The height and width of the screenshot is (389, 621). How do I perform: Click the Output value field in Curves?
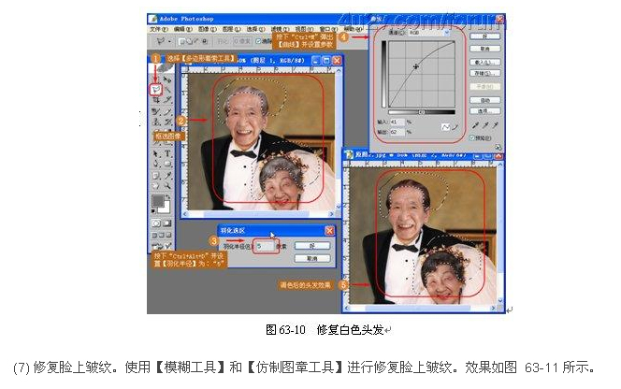coord(397,132)
